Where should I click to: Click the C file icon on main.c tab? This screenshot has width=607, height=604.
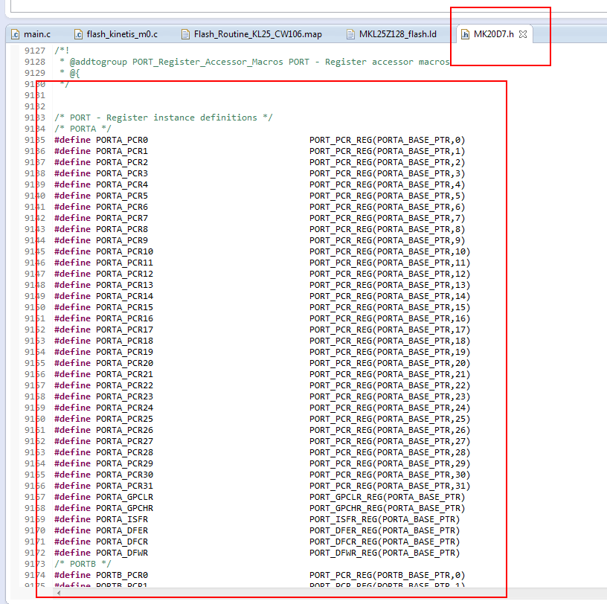(15, 34)
